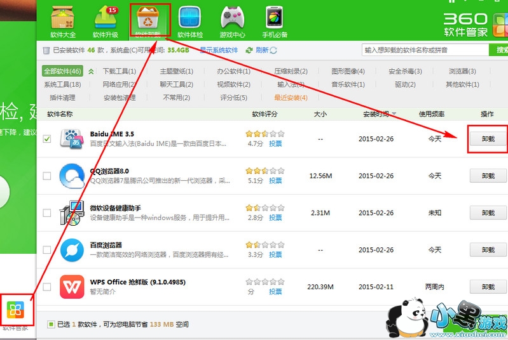Select the 下载工具(1) category

120,71
